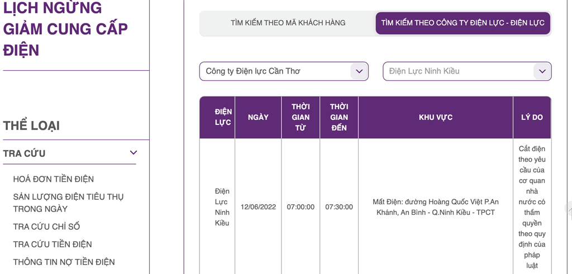Switch to TÌM KIẾM THEO MÃ KHÁCH HÀNG tab
The height and width of the screenshot is (274, 572).
tap(288, 23)
